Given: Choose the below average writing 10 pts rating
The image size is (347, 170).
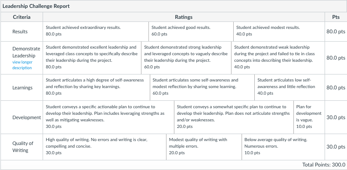Looking at the screenshot, I should pyautogui.click(x=283, y=147).
